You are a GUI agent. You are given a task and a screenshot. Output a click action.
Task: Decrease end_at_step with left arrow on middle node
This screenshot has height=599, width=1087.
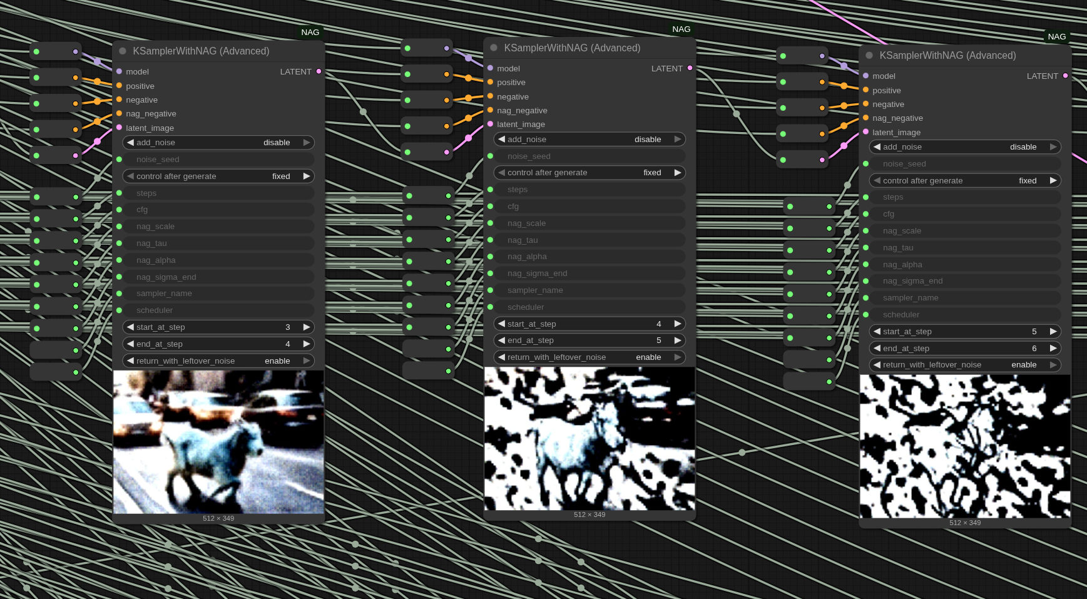pos(501,340)
